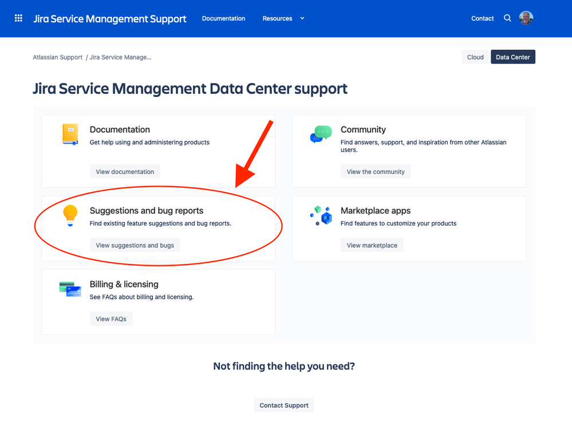Image resolution: width=572 pixels, height=422 pixels.
Task: Click the Community card heading
Action: pos(363,129)
